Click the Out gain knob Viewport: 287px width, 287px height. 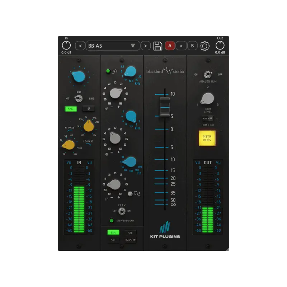(x=220, y=46)
